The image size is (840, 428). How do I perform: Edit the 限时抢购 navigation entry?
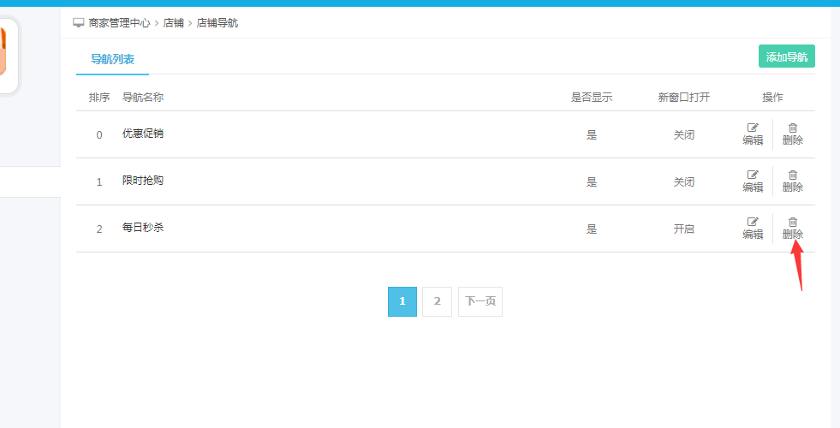[x=753, y=181]
